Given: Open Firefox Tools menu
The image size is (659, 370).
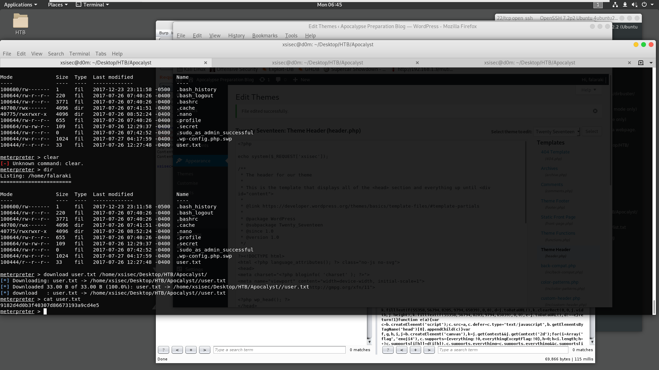Looking at the screenshot, I should tap(291, 36).
